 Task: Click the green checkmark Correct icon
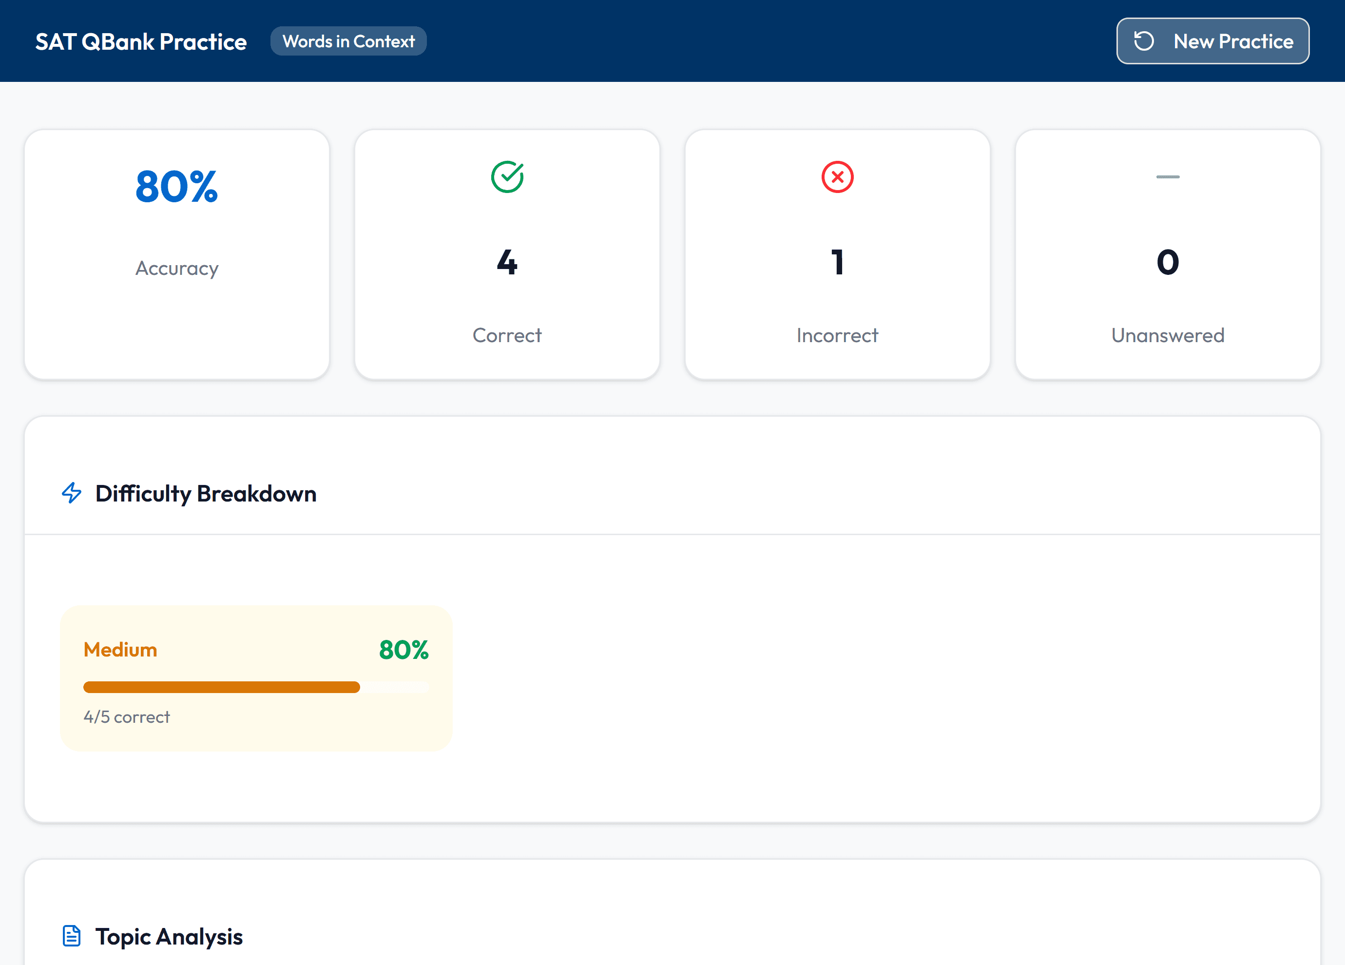(x=507, y=177)
